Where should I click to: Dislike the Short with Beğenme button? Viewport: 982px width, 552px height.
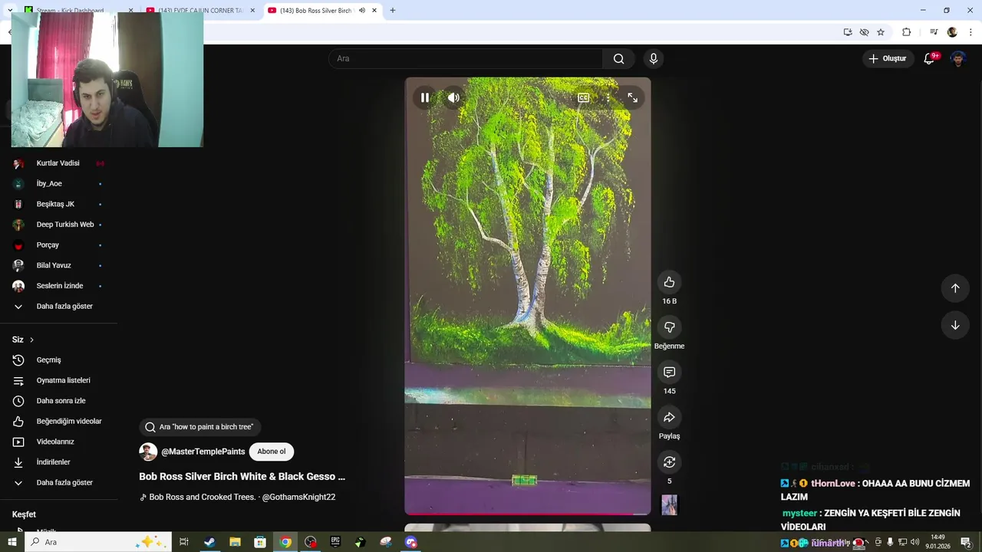tap(669, 327)
